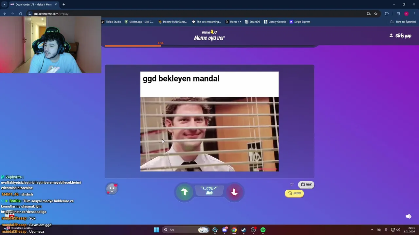Click the BotRix chat username

pyautogui.click(x=15, y=201)
